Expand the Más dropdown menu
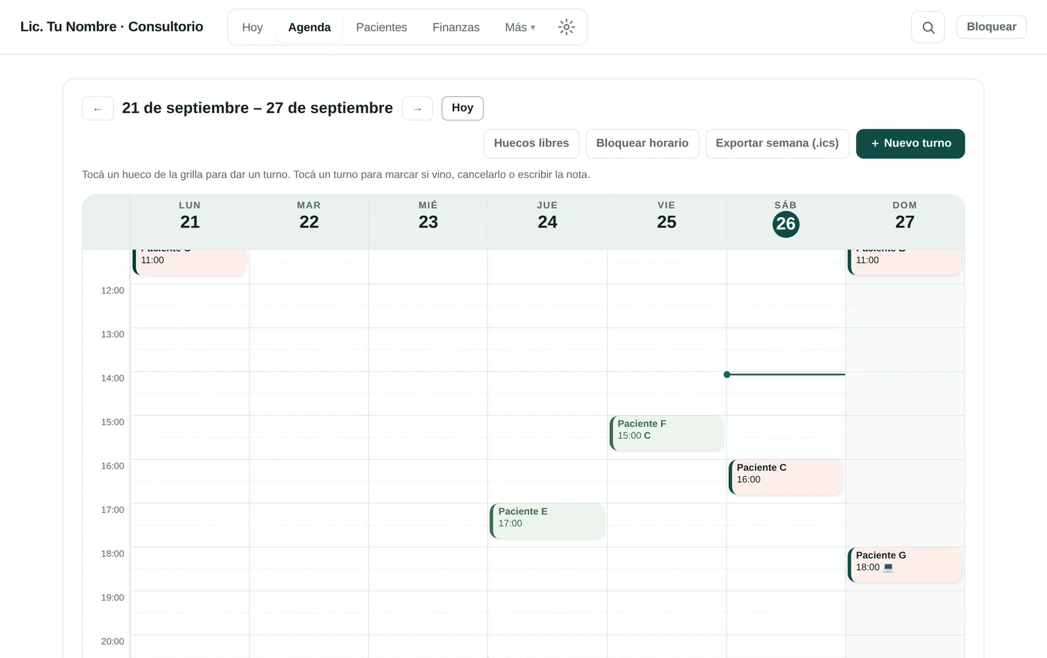 [520, 27]
